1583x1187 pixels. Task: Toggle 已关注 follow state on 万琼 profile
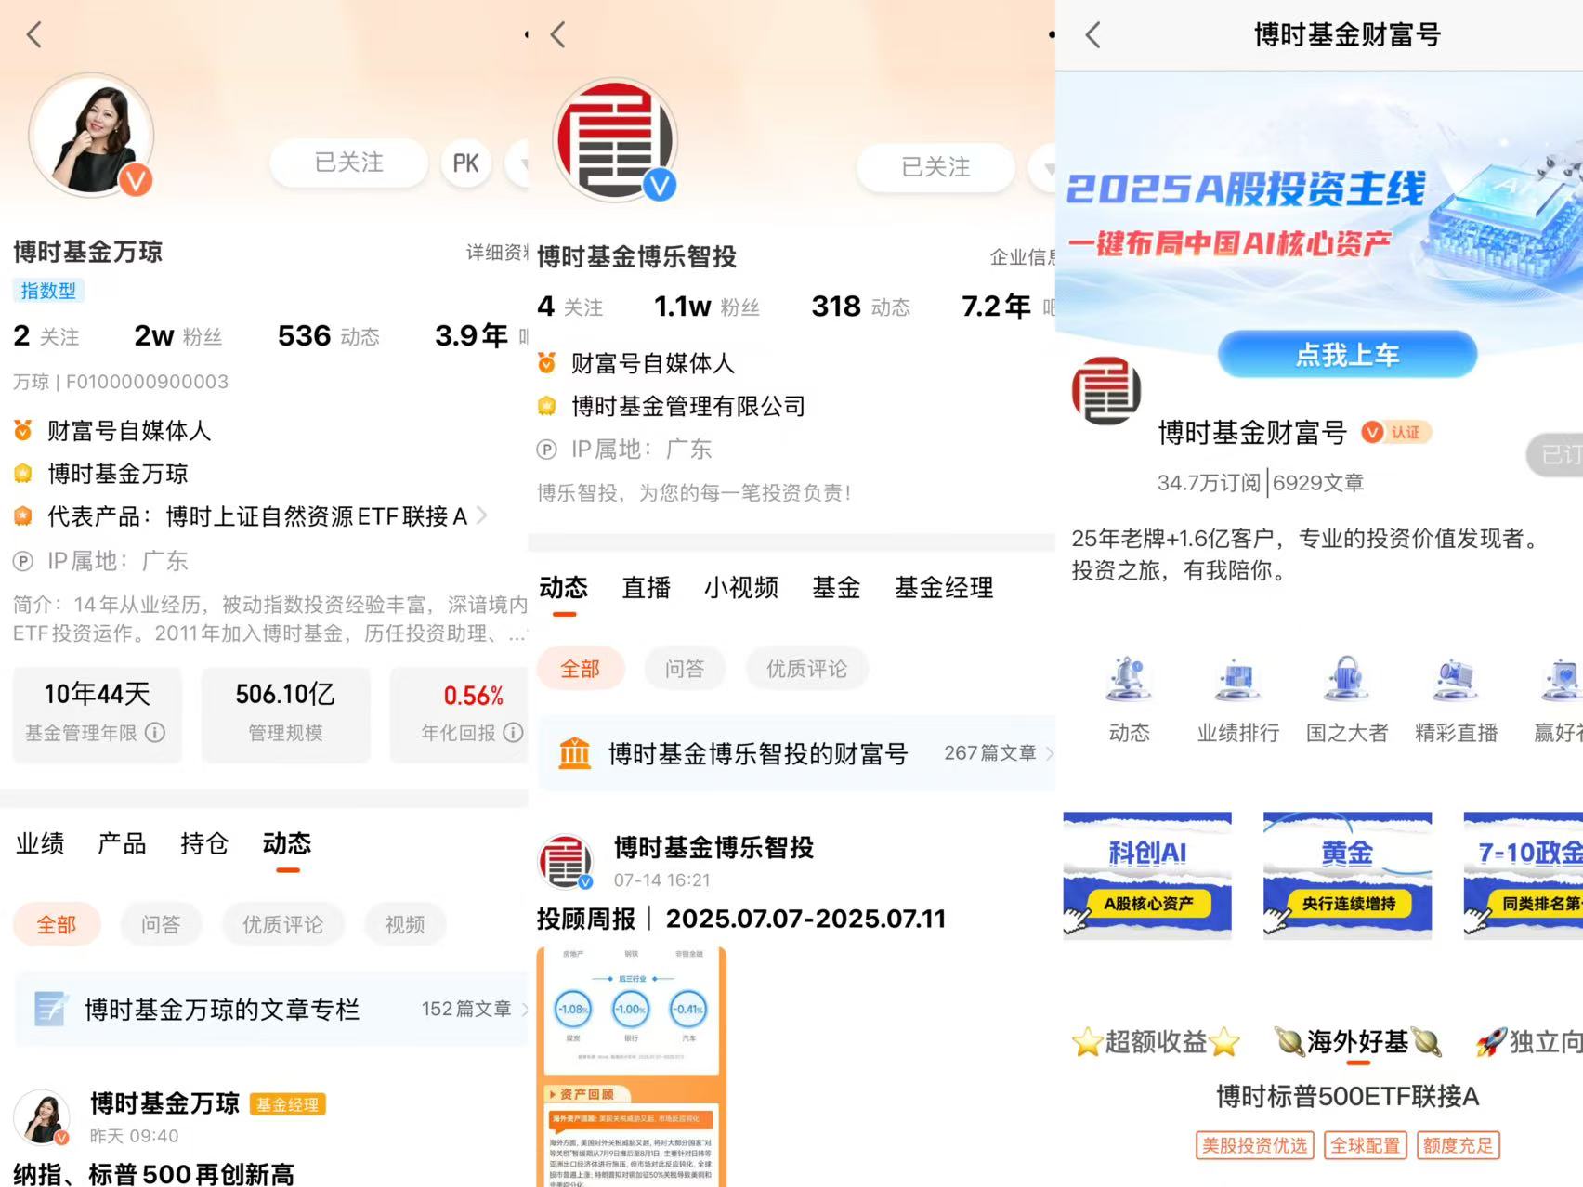(x=348, y=163)
